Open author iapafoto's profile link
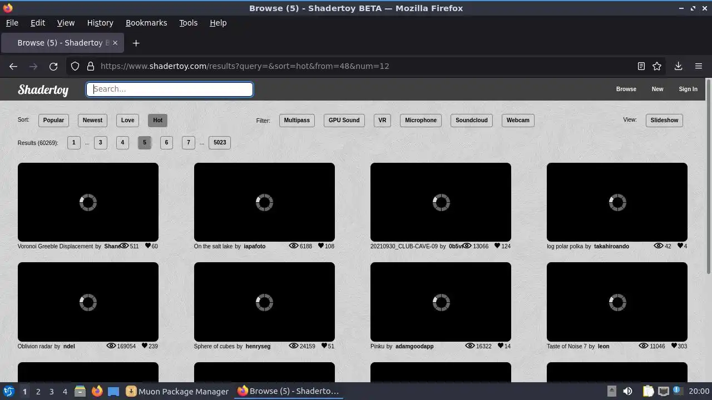Image resolution: width=712 pixels, height=400 pixels. click(x=255, y=246)
